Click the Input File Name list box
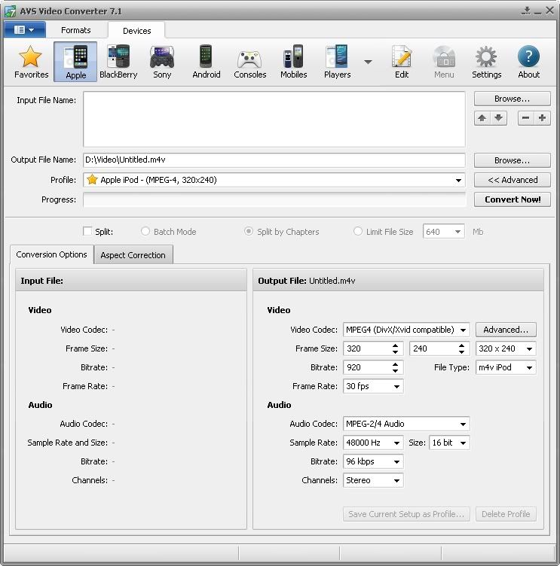The image size is (560, 566). [274, 119]
